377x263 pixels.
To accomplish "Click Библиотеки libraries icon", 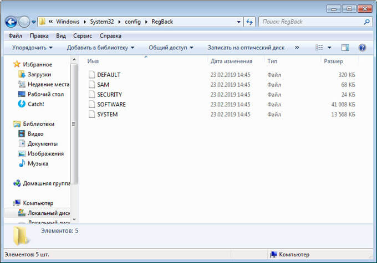I will [x=17, y=124].
